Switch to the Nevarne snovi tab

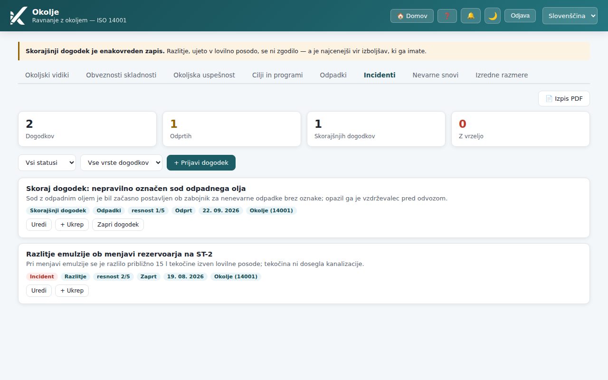click(x=435, y=75)
